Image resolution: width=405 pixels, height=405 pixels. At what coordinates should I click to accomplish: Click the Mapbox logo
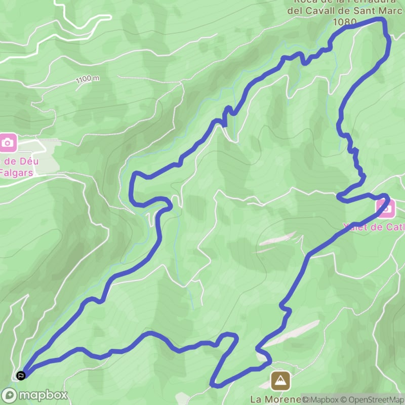coord(34,395)
